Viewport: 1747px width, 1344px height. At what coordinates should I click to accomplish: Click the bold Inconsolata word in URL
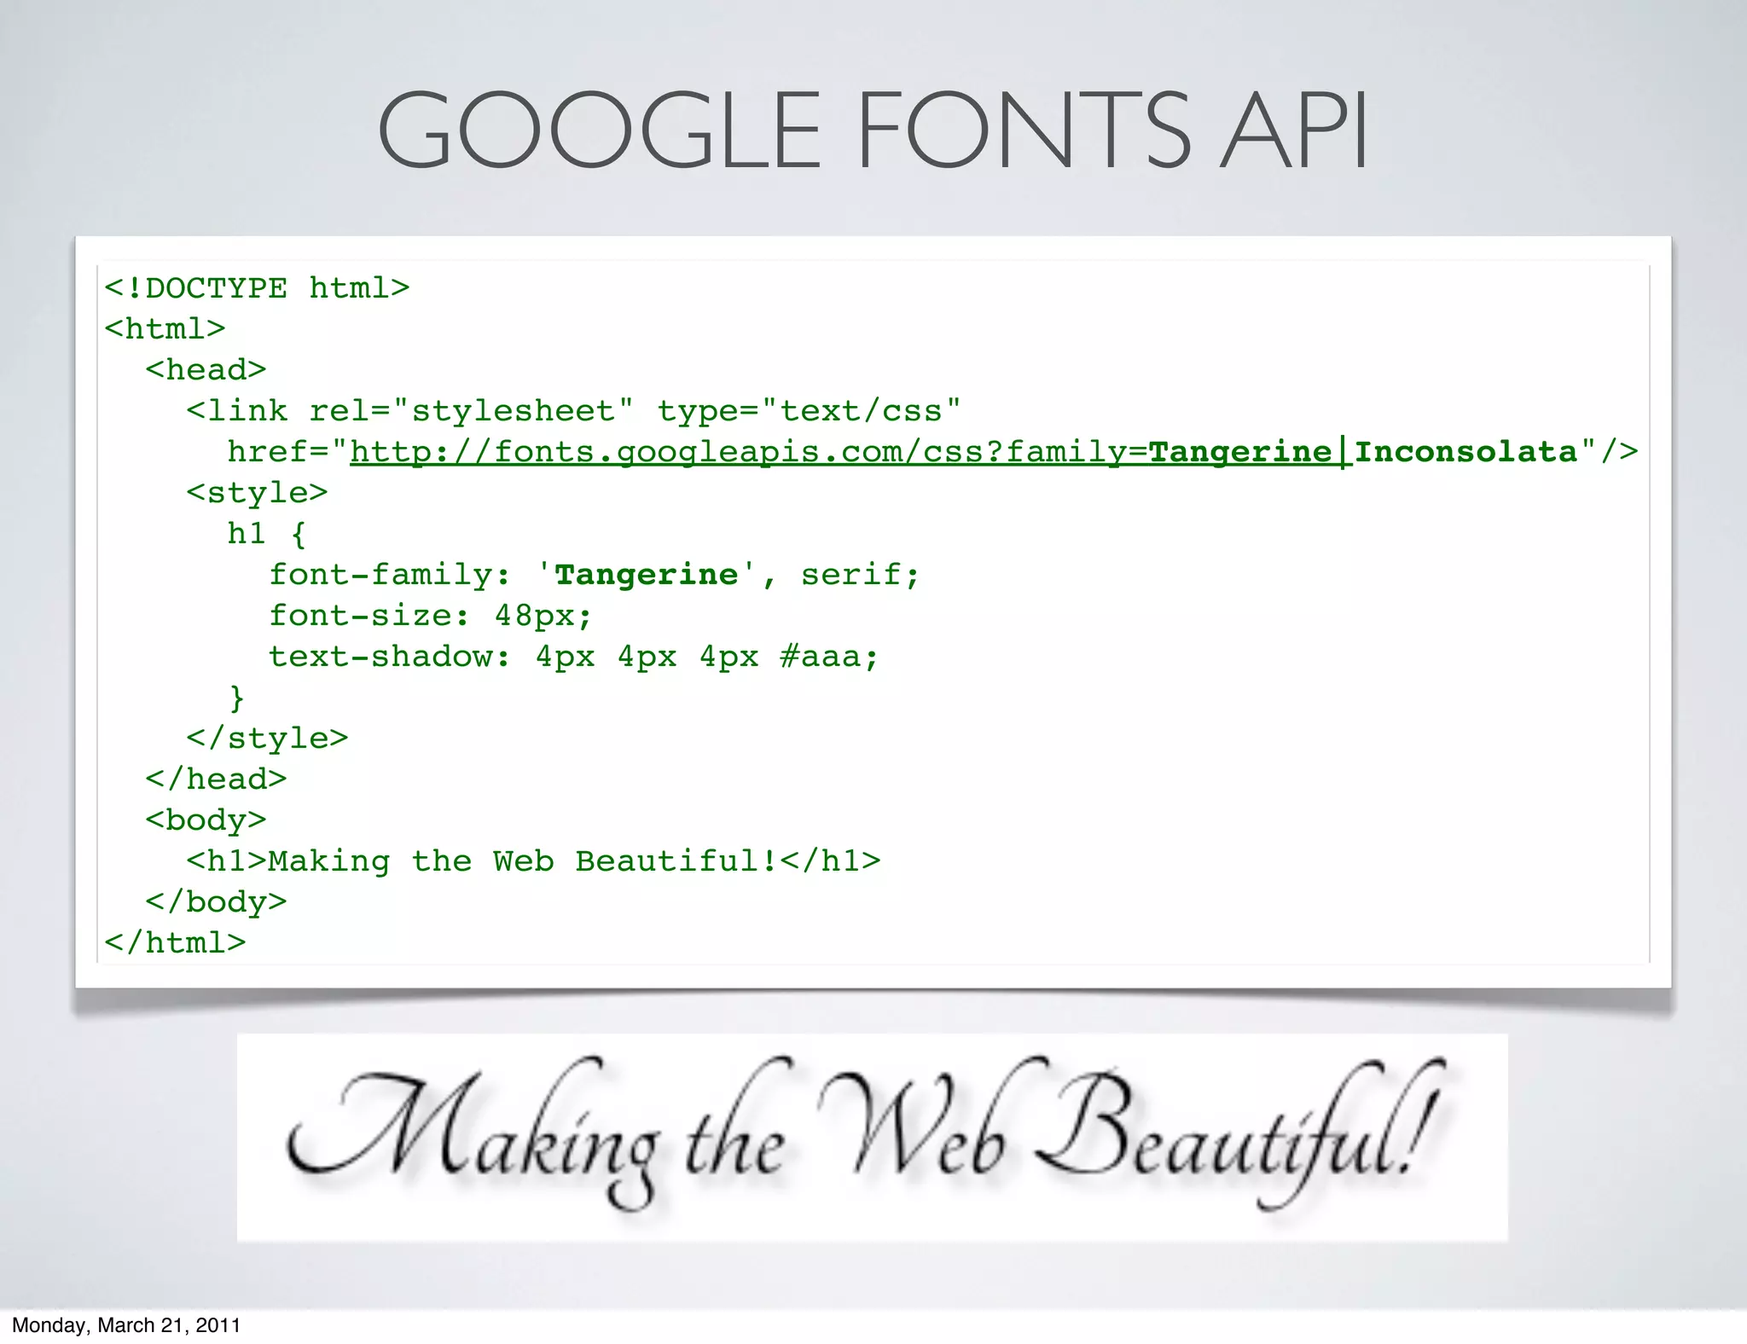pos(1466,452)
